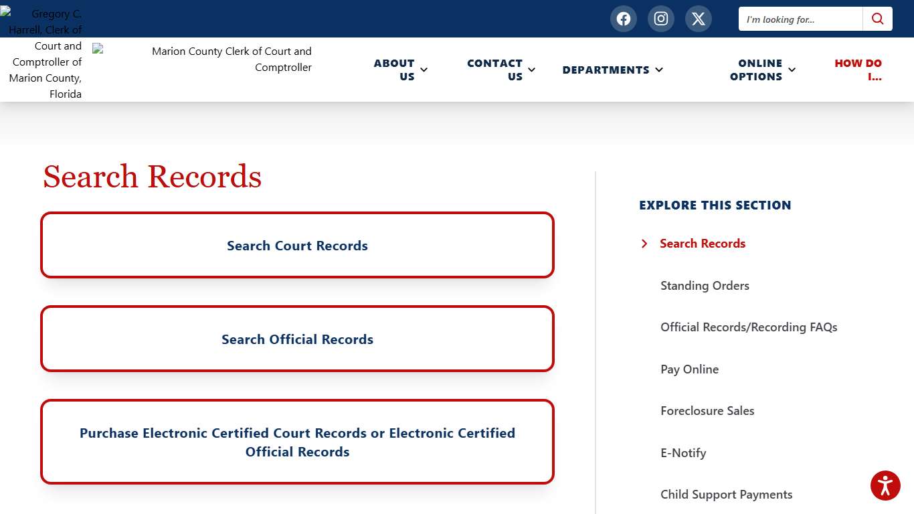The width and height of the screenshot is (914, 514).
Task: Open the HOW DO I... menu
Action: tap(858, 70)
